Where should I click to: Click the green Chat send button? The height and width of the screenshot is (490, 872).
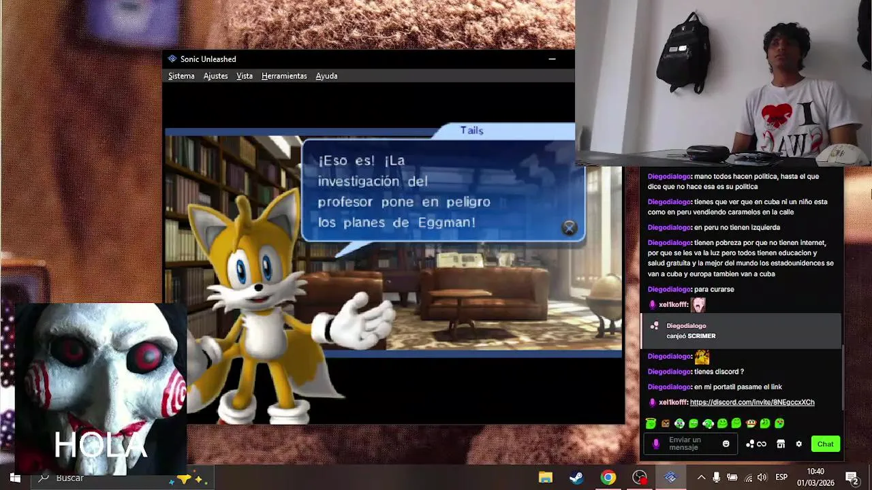825,444
